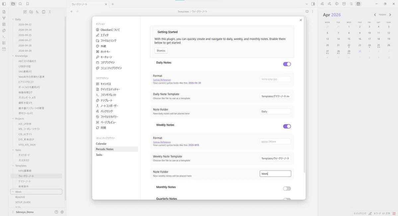The image size is (398, 216).
Task: Click the Daily Note Folder input field
Action: point(275,112)
